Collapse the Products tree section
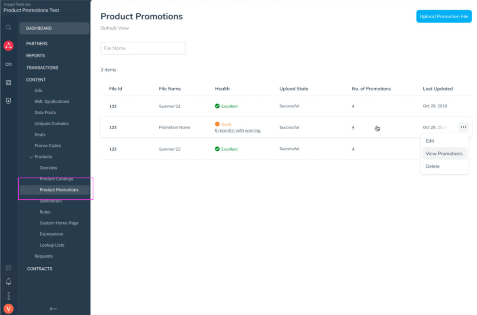The width and height of the screenshot is (477, 315). [31, 157]
